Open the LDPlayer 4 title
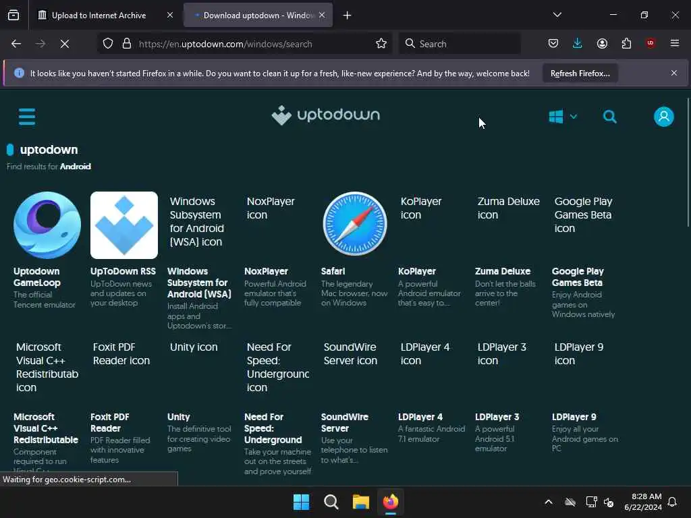 (x=420, y=417)
